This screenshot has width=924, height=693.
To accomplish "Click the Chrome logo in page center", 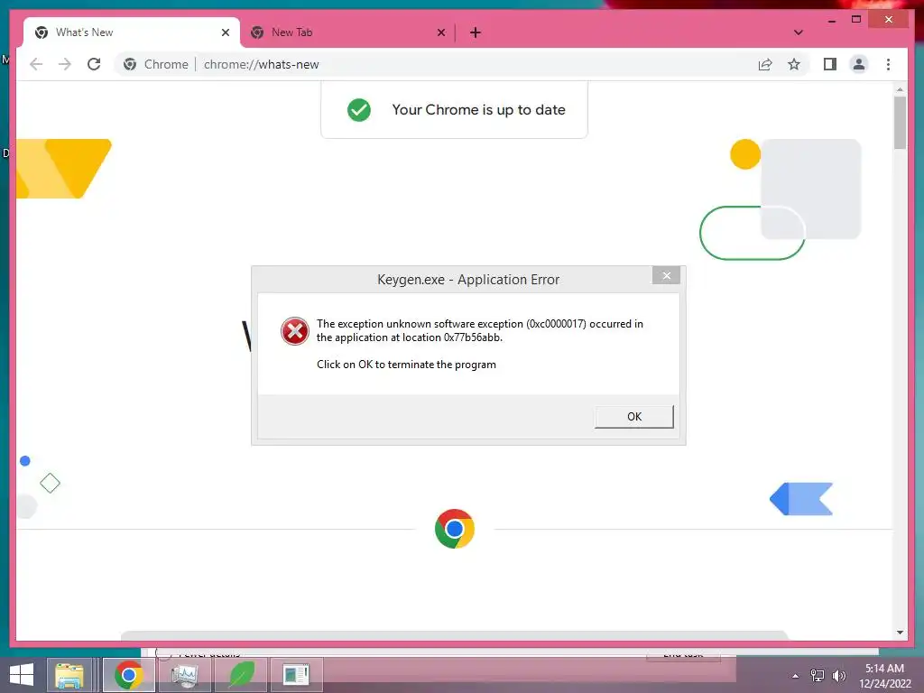I will click(455, 529).
